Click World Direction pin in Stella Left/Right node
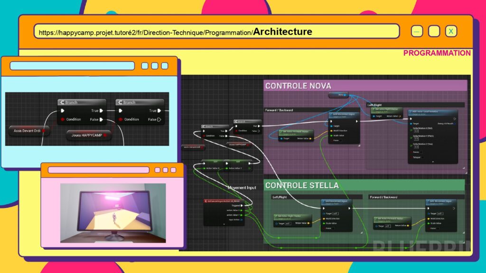 pos(324,218)
